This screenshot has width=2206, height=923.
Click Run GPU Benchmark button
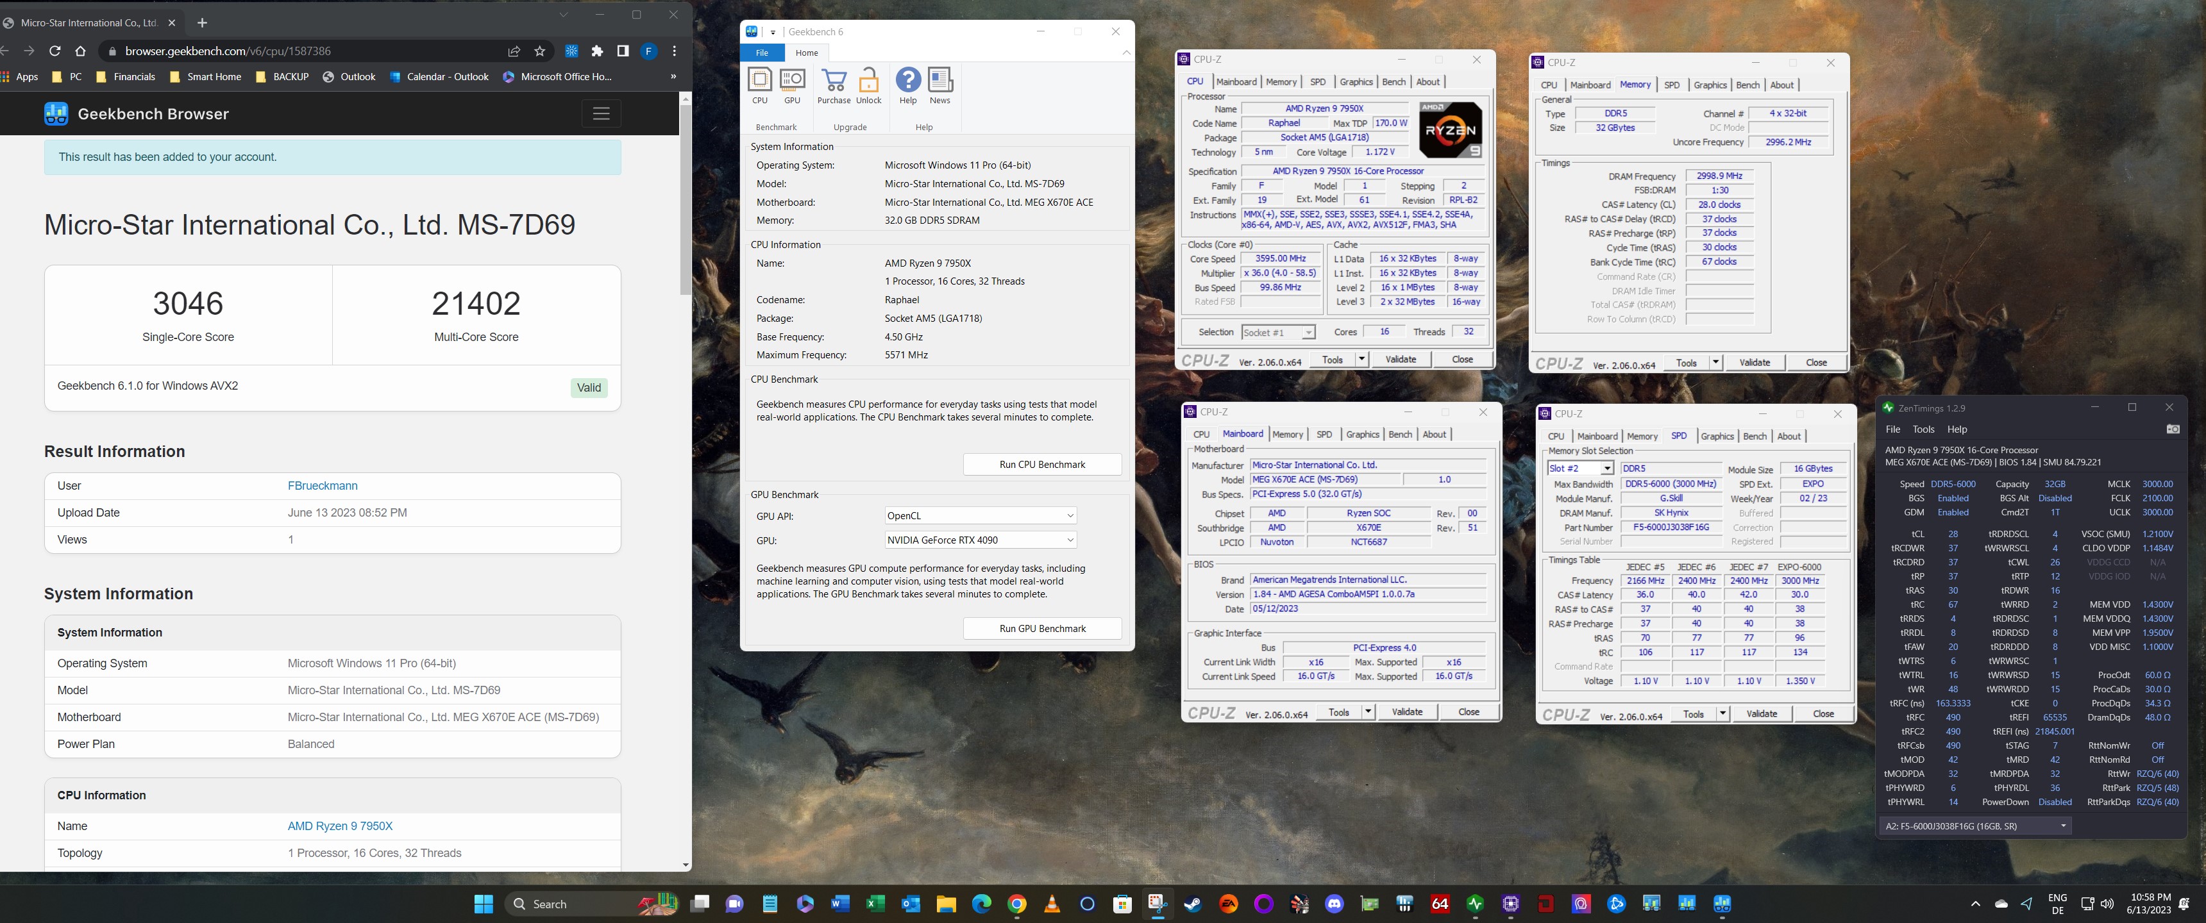coord(1042,628)
